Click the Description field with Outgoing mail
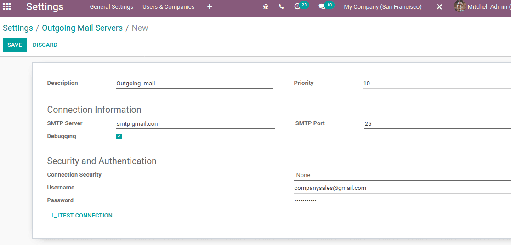Image resolution: width=511 pixels, height=245 pixels. click(194, 84)
